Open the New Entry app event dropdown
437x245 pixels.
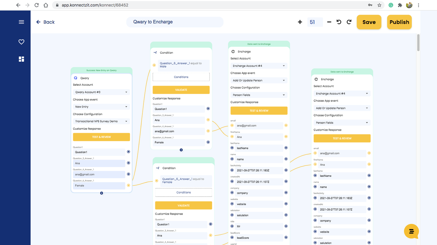(102, 107)
